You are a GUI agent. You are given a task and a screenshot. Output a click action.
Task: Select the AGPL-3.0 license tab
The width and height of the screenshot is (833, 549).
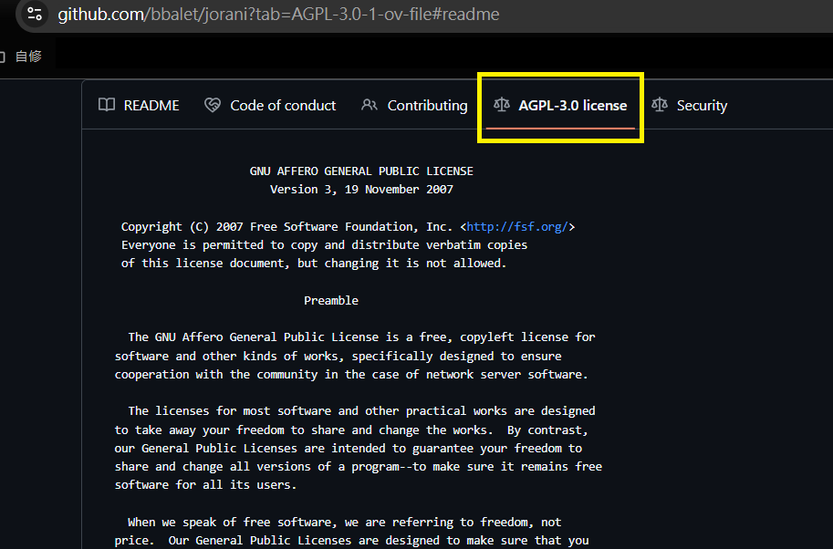click(x=572, y=105)
